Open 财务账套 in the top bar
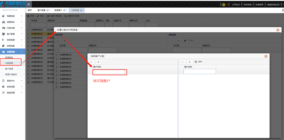The width and height of the screenshot is (284, 140). point(247,5)
